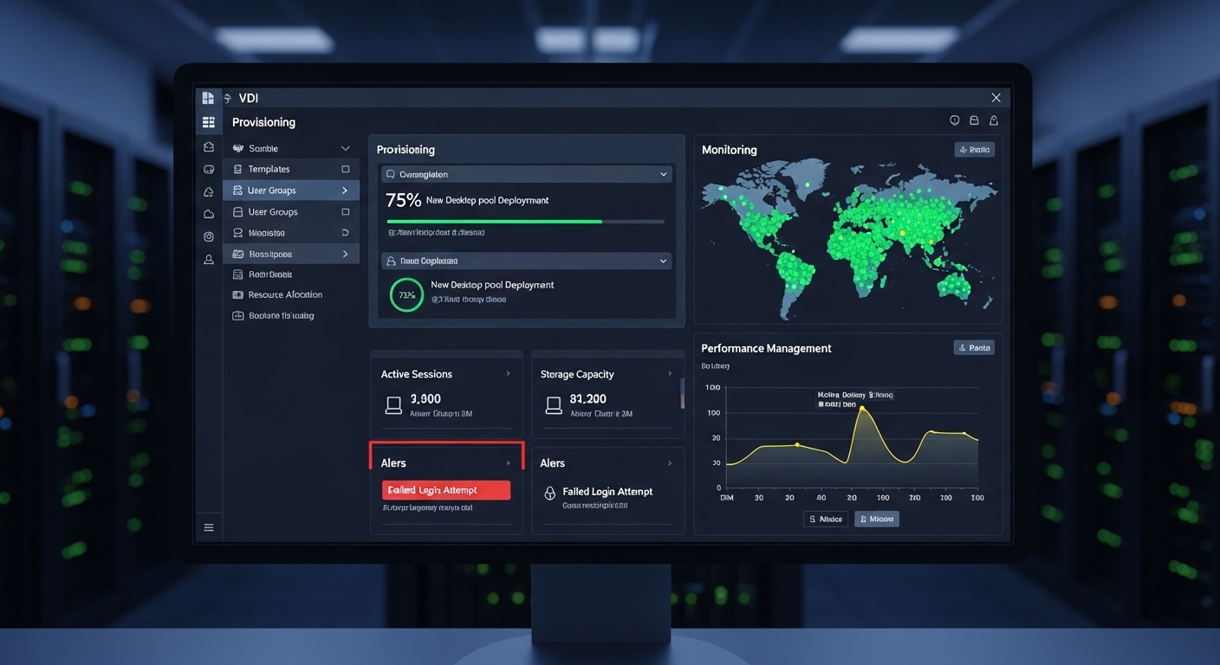Click the icon of the sidebar row above Templates
This screenshot has width=1220, height=665.
238,148
